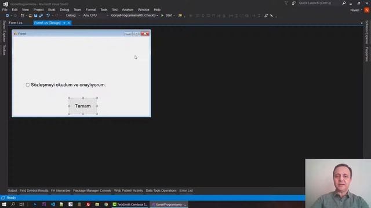Open the Error List tab
This screenshot has height=208, width=371.
click(x=186, y=191)
